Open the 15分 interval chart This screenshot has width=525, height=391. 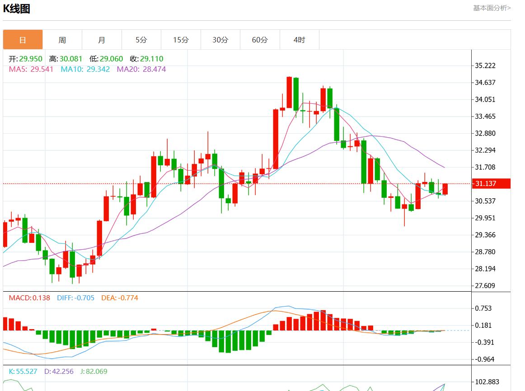point(181,40)
